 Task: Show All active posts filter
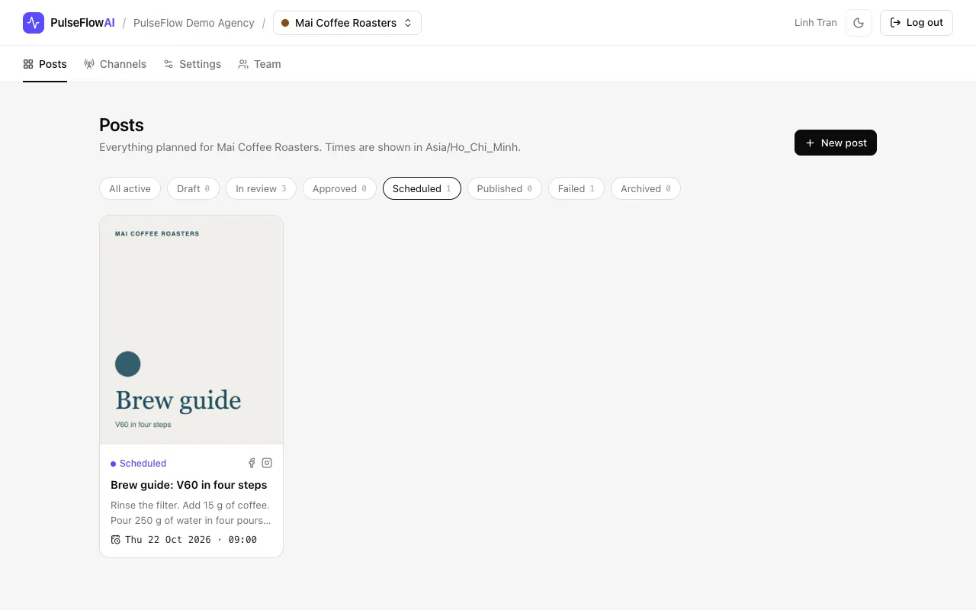click(x=130, y=188)
